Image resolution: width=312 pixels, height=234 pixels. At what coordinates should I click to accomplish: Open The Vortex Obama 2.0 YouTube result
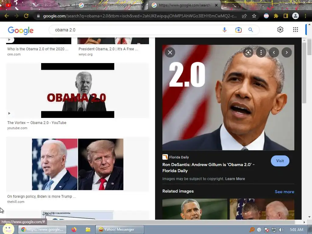[x=37, y=123]
